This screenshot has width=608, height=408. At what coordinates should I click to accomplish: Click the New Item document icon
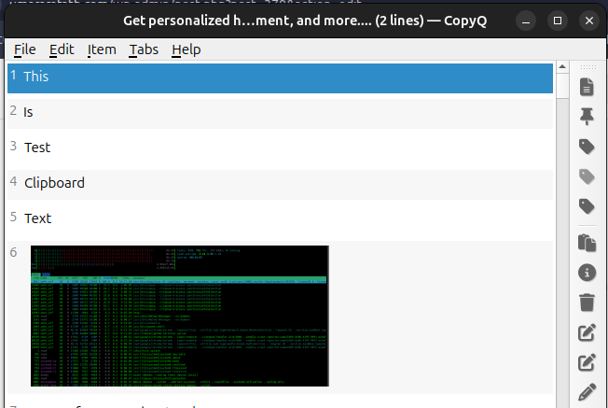pyautogui.click(x=587, y=87)
